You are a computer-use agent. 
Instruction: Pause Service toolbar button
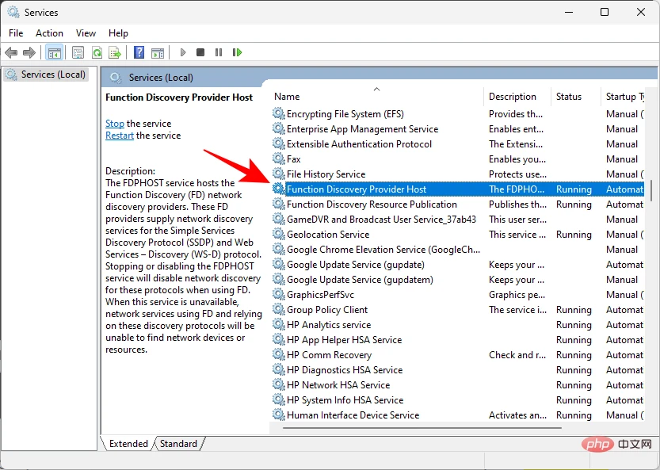click(x=219, y=52)
